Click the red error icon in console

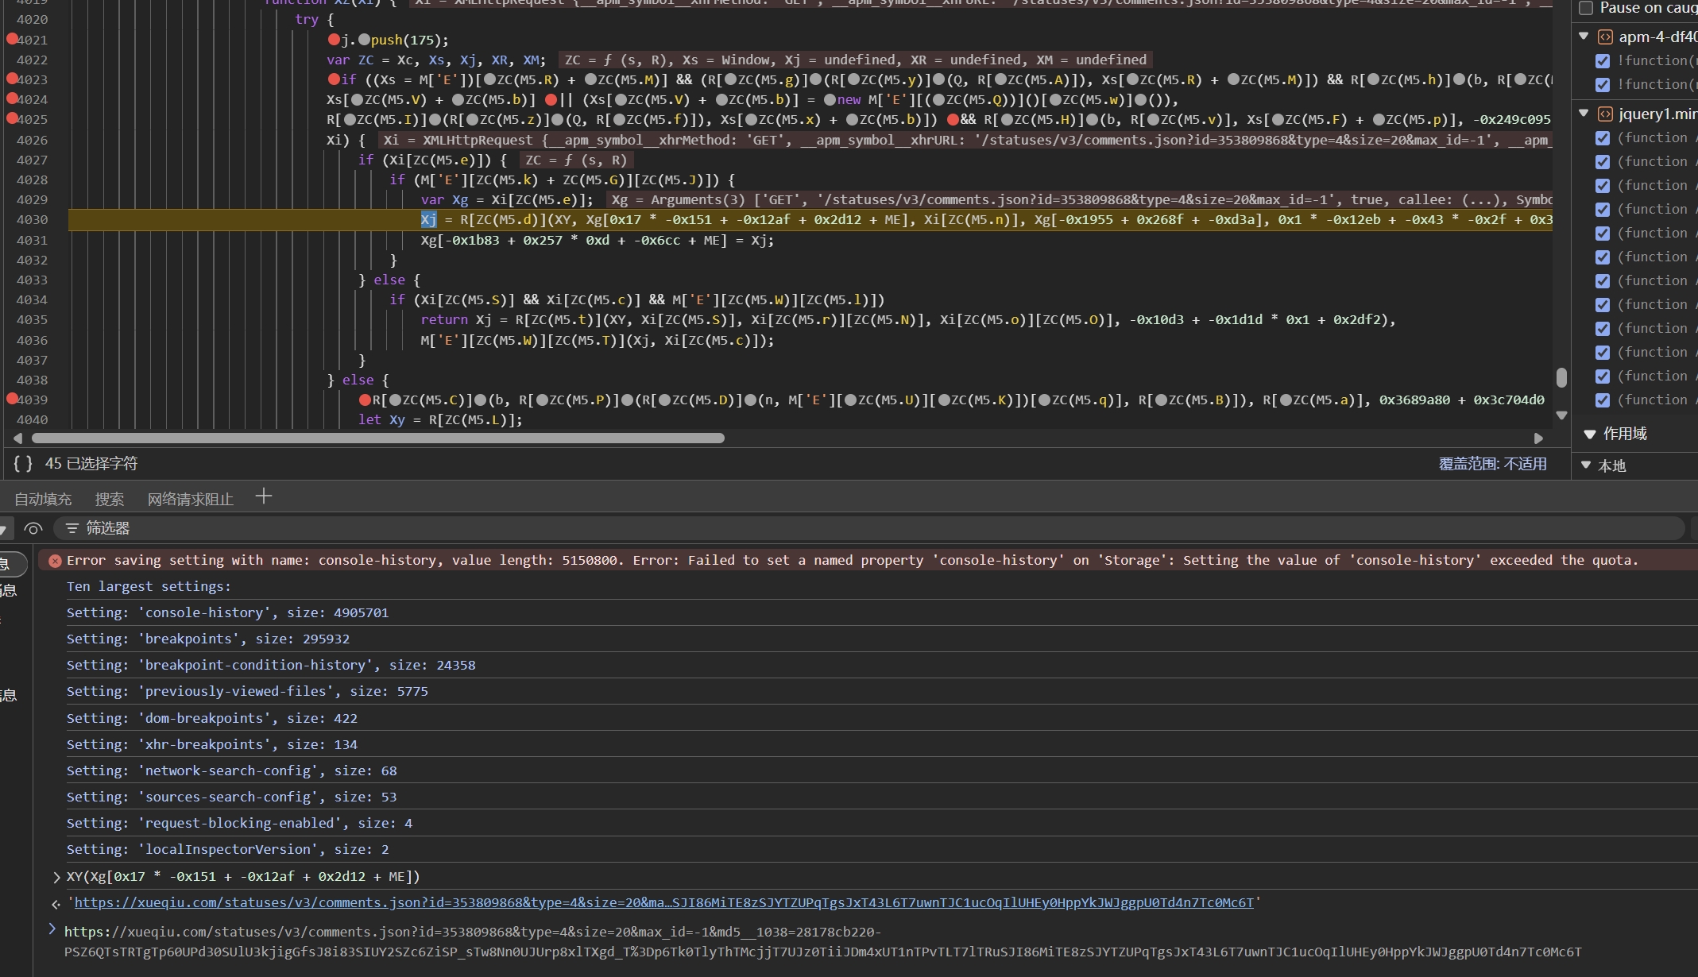coord(55,561)
